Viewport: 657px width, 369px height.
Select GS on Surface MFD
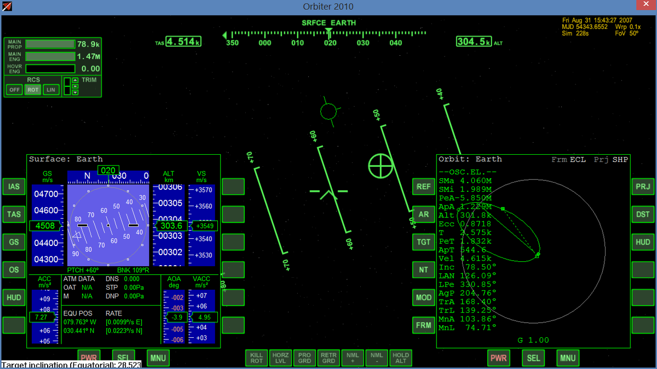point(14,242)
